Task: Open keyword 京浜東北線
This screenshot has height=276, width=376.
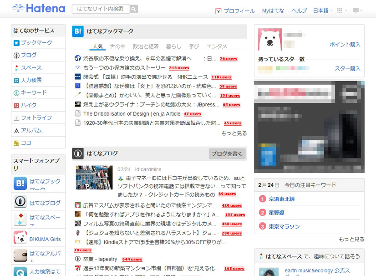Action: point(282,199)
